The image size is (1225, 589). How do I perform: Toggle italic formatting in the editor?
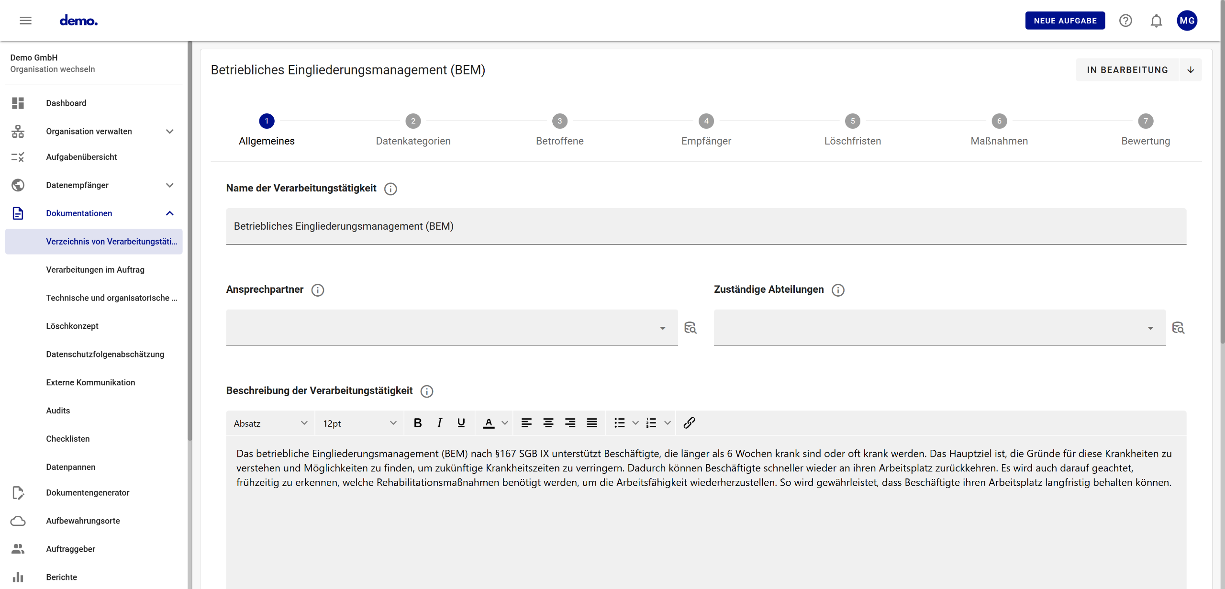pyautogui.click(x=439, y=422)
